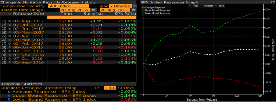This screenshot has width=276, height=102.
Task: Check the box for 02-Sep-2016 release
Action: tap(9, 62)
